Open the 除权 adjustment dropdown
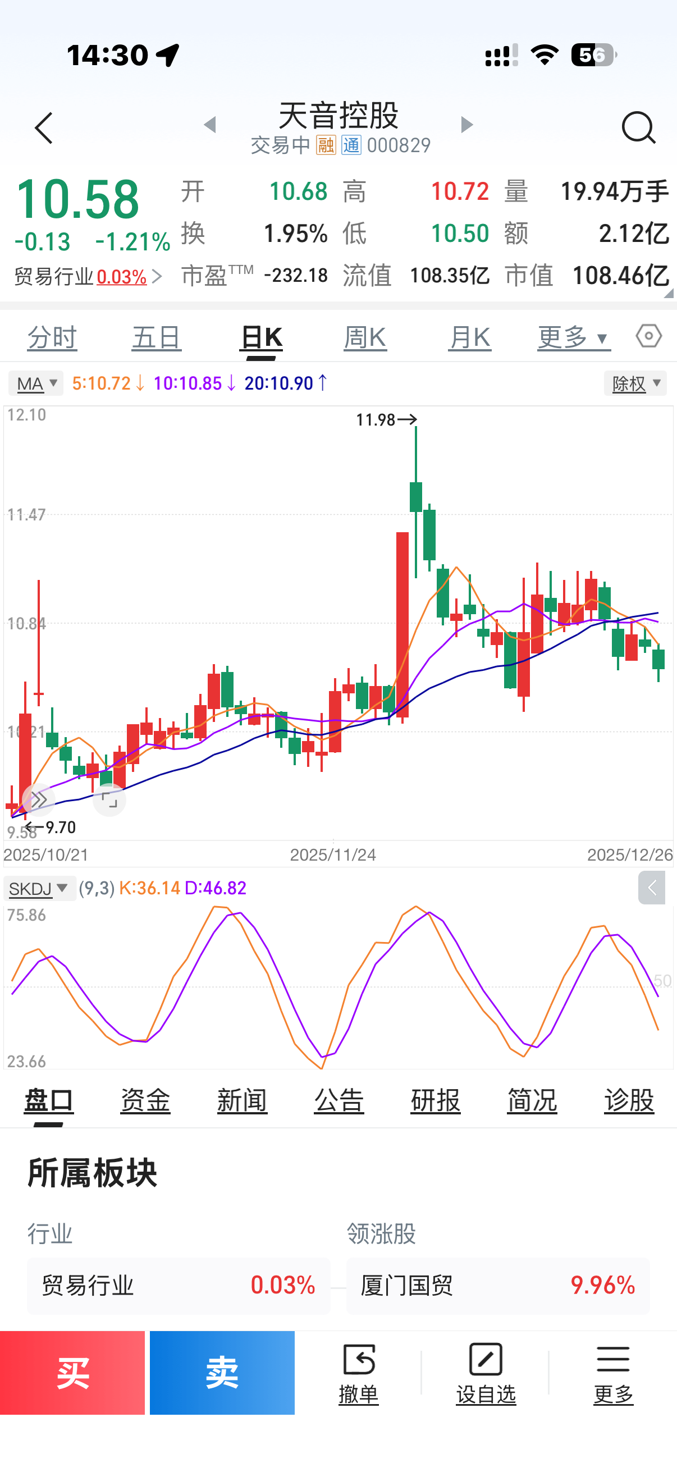The height and width of the screenshot is (1472, 677). 635,383
